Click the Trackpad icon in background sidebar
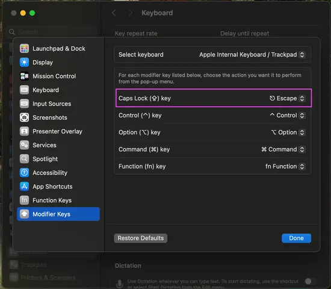This screenshot has width=331, height=289. 14,265
